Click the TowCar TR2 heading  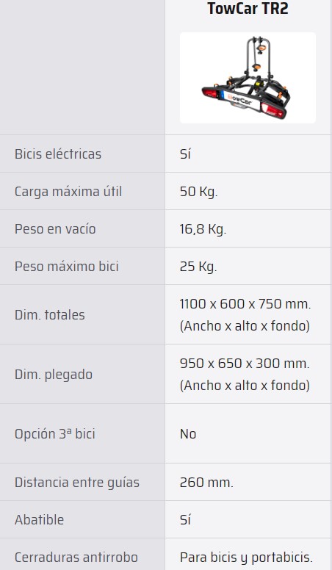click(248, 8)
